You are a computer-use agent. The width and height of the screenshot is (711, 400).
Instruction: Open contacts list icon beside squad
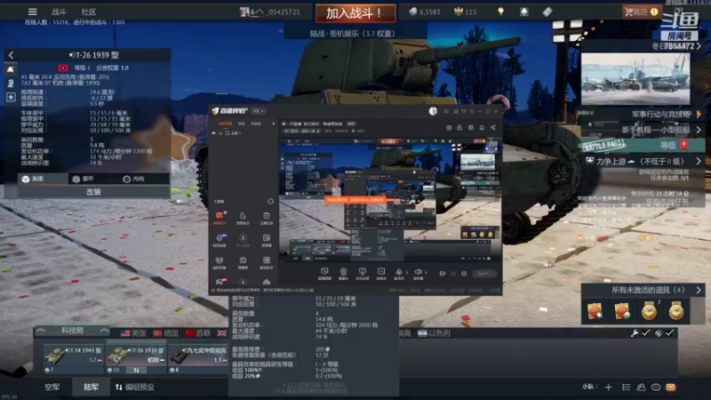click(627, 387)
